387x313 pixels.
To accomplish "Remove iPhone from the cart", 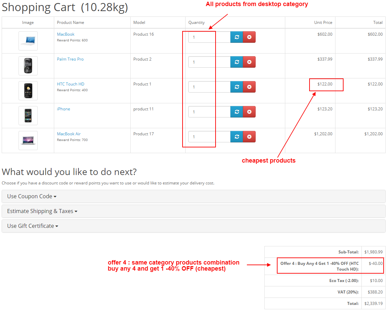I will [x=249, y=112].
